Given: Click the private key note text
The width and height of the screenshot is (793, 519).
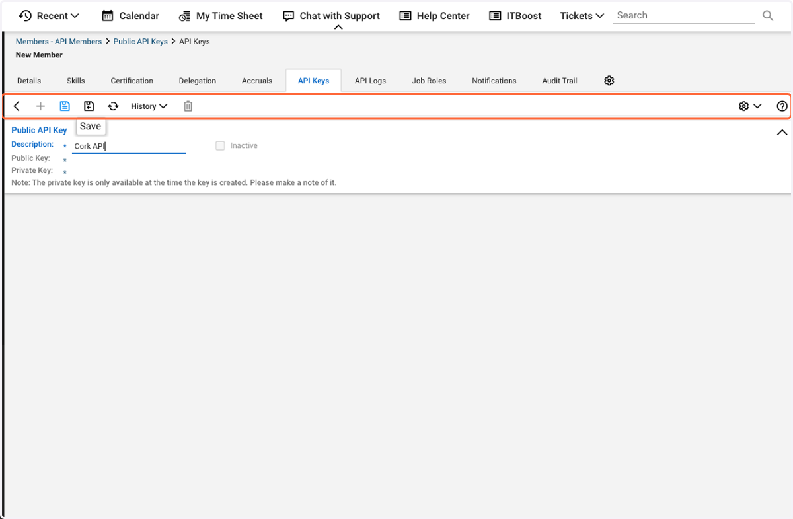Looking at the screenshot, I should tap(174, 183).
